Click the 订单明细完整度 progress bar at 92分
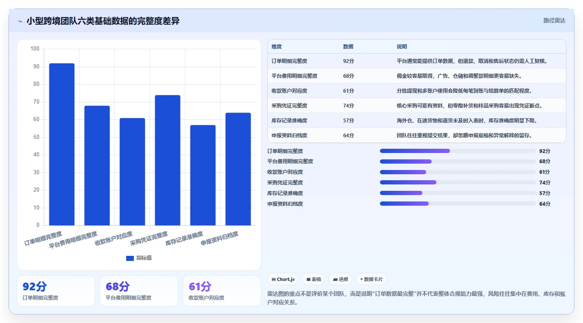583x323 pixels. click(x=458, y=151)
